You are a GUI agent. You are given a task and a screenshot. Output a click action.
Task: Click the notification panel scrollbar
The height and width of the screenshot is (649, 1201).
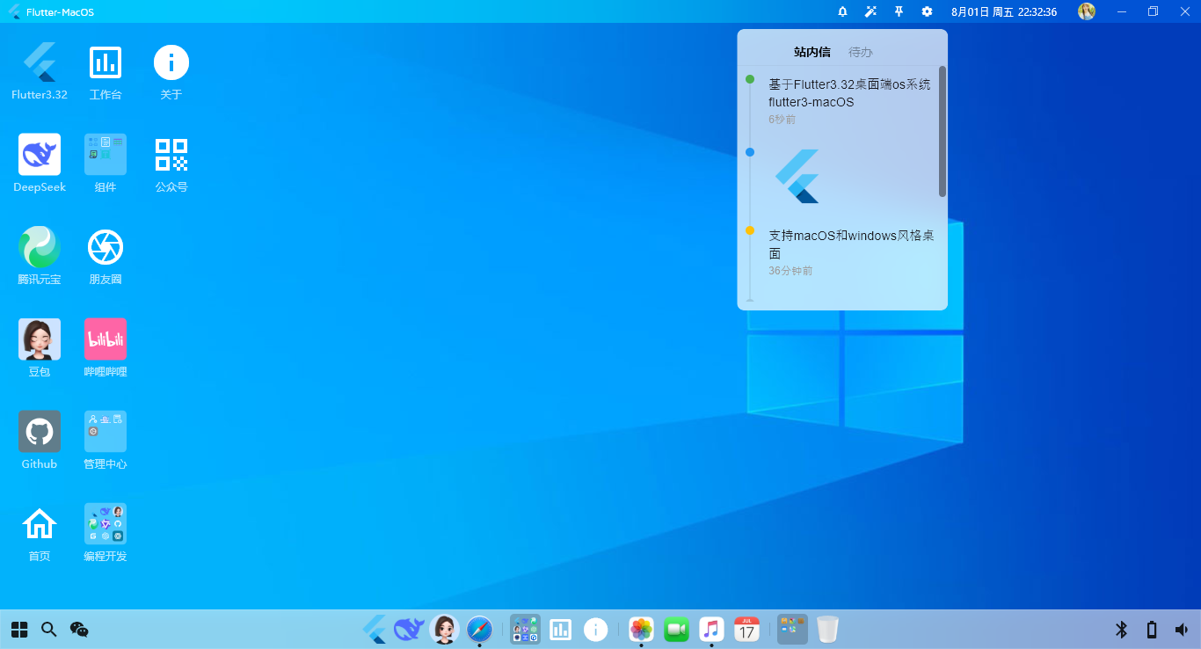pos(943,131)
